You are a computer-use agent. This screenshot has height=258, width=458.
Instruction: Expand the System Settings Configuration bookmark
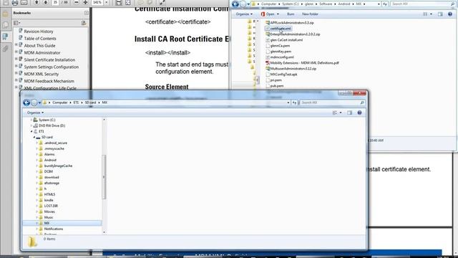16,66
